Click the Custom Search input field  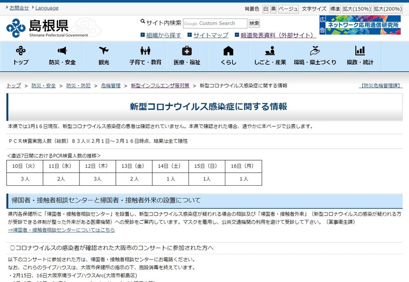point(215,23)
